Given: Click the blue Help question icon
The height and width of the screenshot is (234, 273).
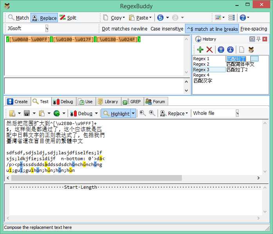Looking at the screenshot, I should pyautogui.click(x=243, y=18).
